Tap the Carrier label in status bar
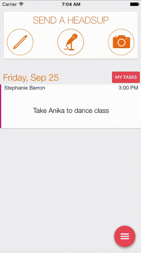Image resolution: width=141 pixels, height=253 pixels. click(10, 5)
